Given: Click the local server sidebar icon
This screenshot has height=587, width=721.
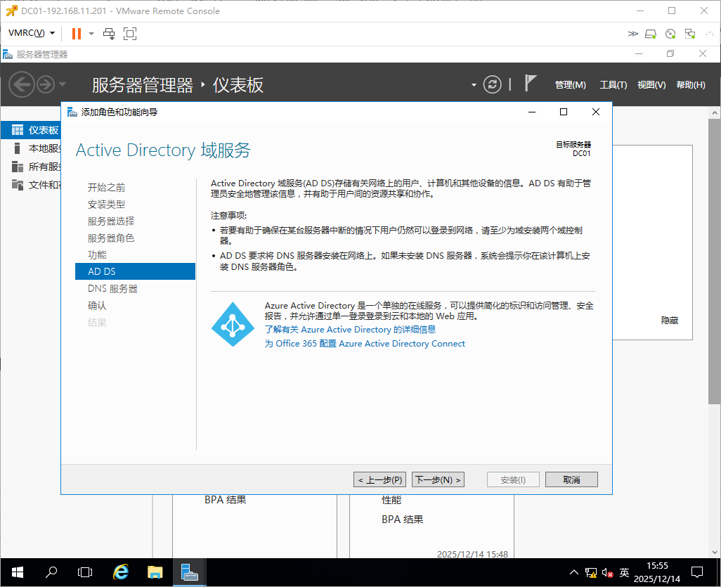Looking at the screenshot, I should (17, 148).
